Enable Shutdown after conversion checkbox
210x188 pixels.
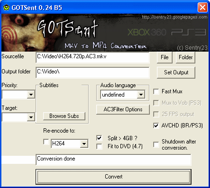click(x=156, y=144)
